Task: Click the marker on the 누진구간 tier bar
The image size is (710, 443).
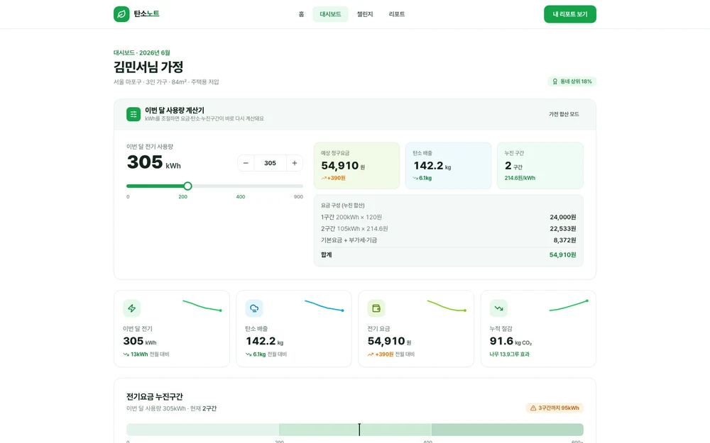Action: click(359, 430)
